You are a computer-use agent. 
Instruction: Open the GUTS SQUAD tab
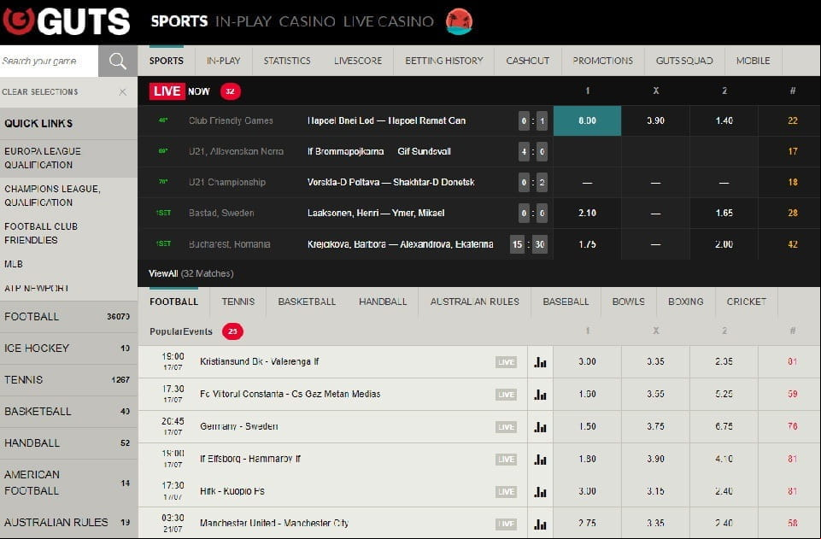(x=684, y=61)
